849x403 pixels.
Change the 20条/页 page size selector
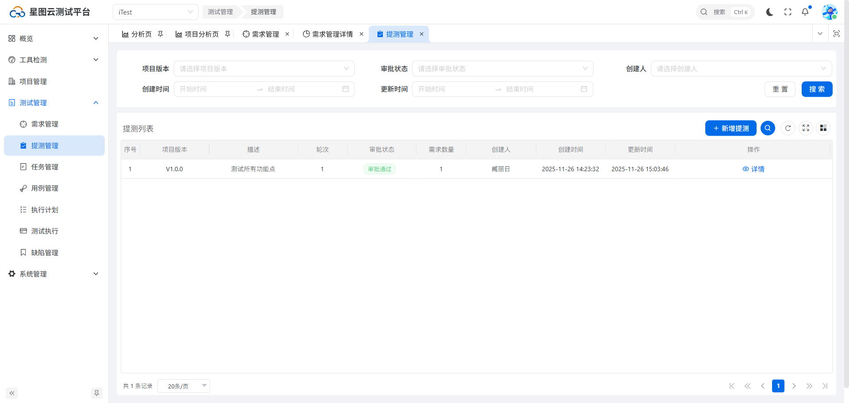[184, 386]
